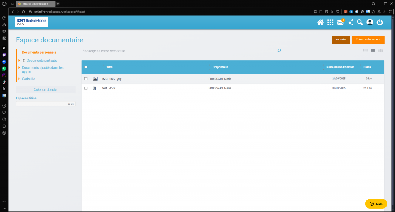
Task: Open the user profile avatar icon
Action: pos(370,22)
